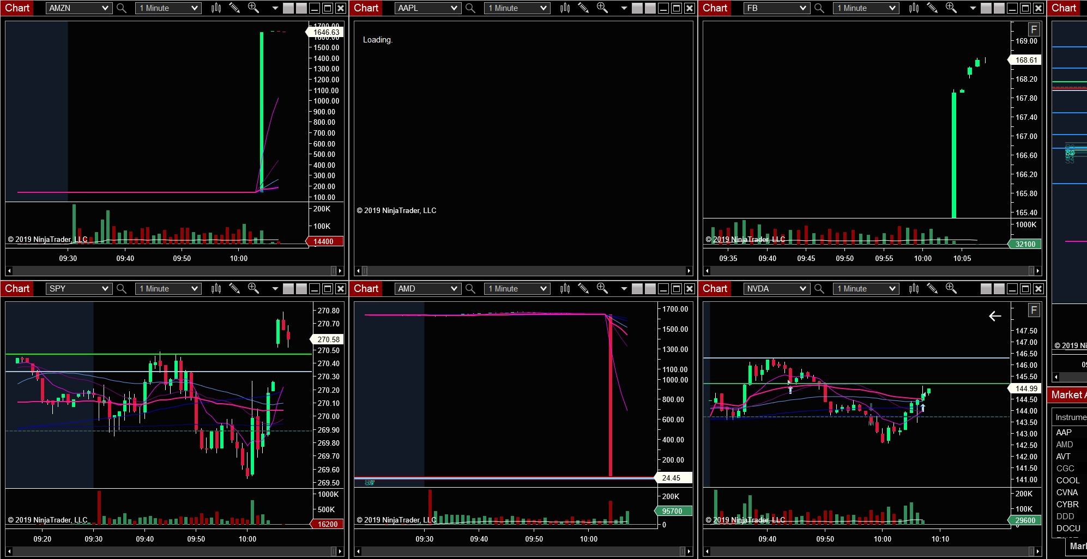Click the Instrument column header in Market Analyzer

point(1070,417)
